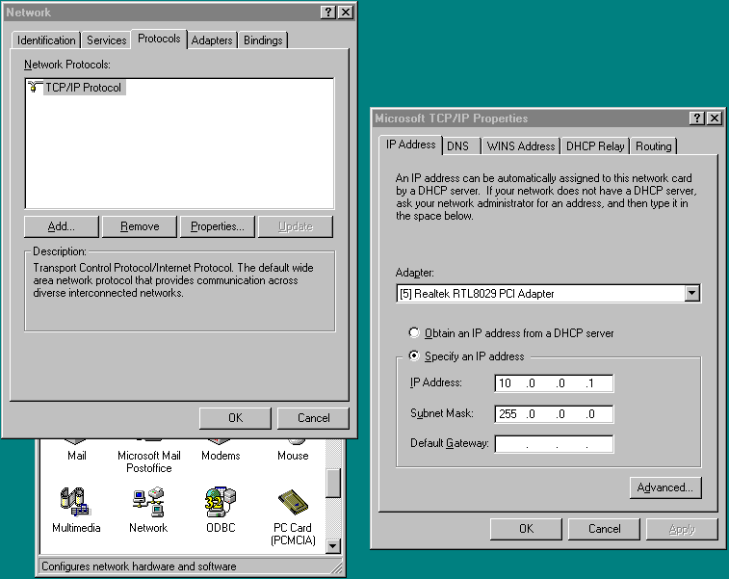Select the IP Address tab

point(410,145)
